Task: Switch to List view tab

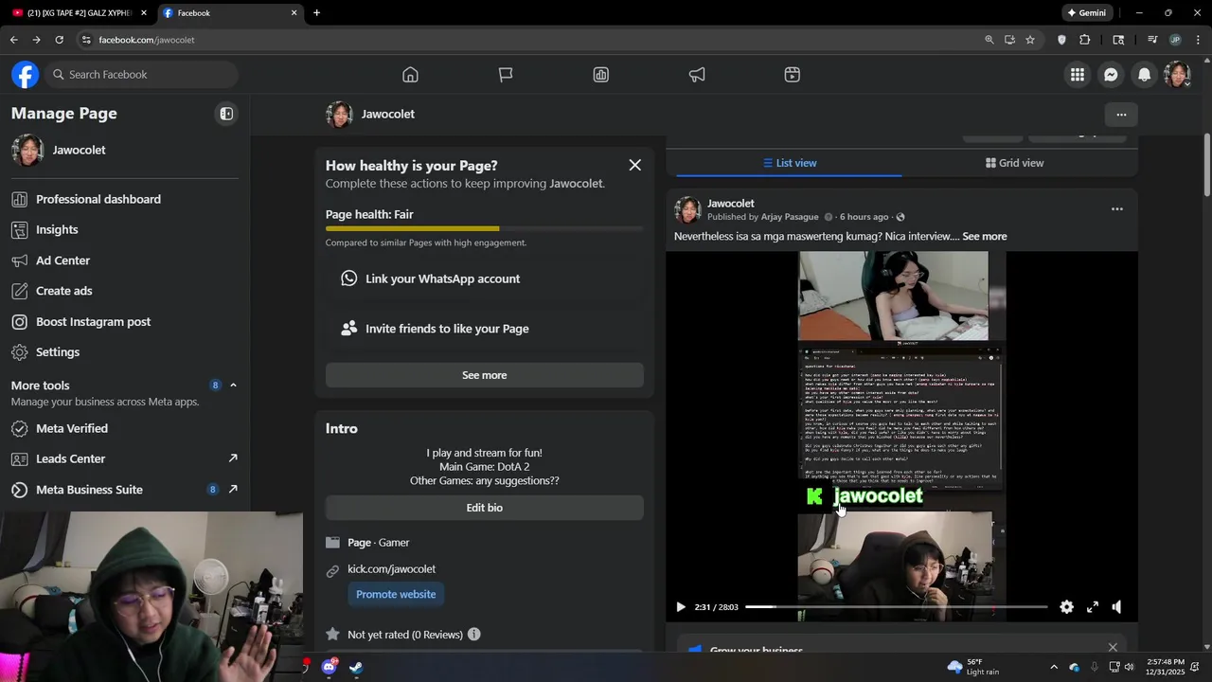Action: coord(790,163)
